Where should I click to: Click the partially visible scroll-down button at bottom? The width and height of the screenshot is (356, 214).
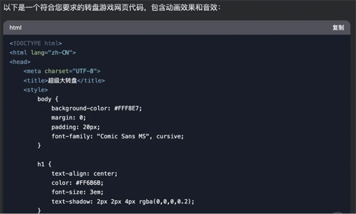coord(338,213)
